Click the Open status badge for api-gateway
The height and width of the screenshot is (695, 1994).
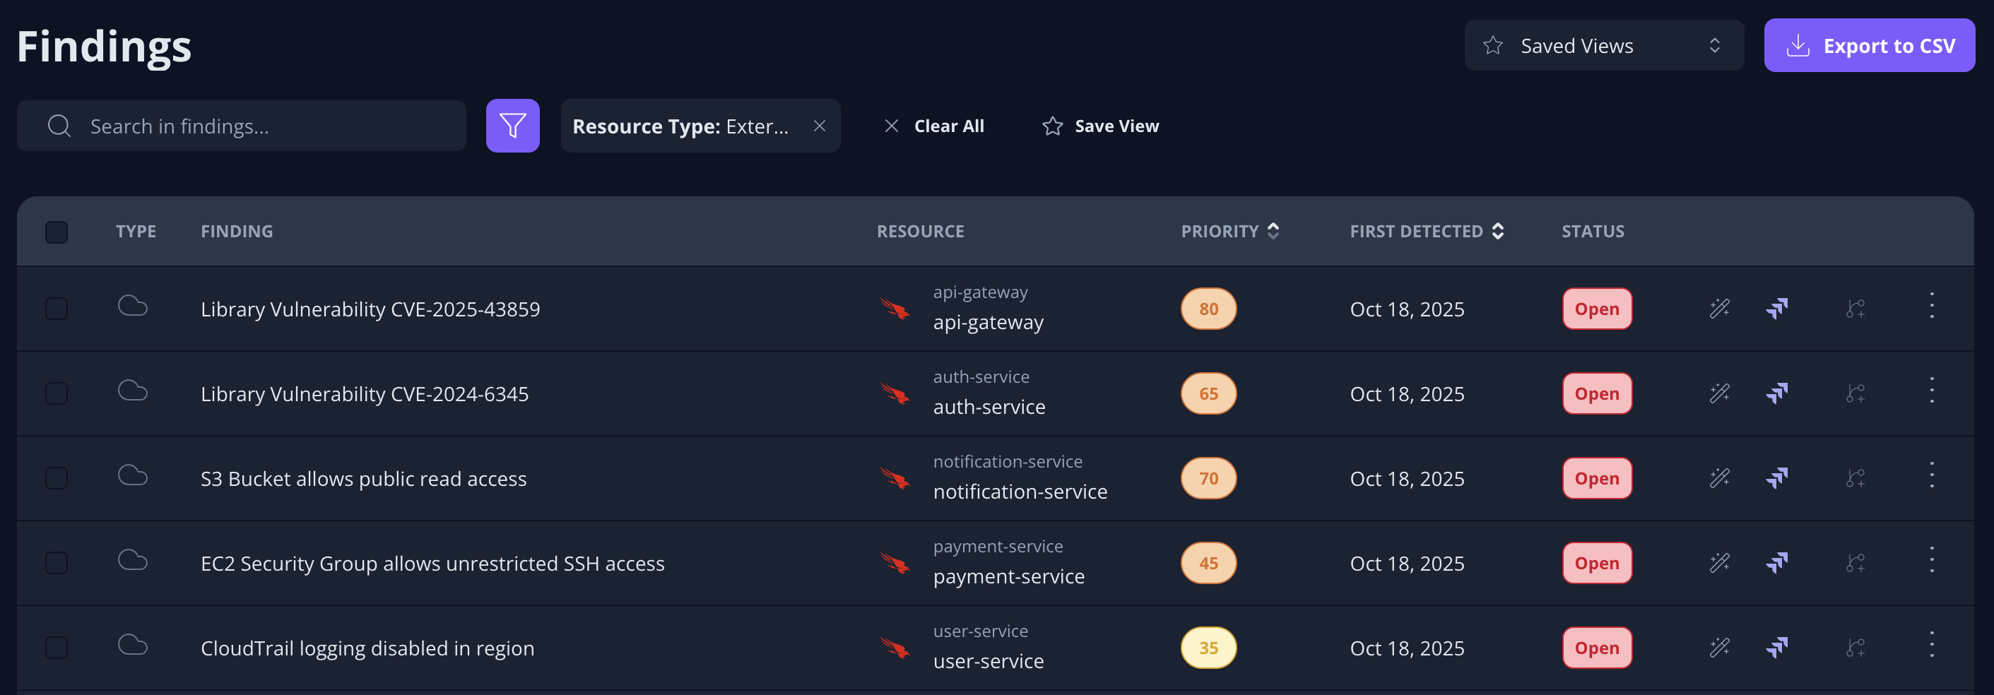(1597, 309)
